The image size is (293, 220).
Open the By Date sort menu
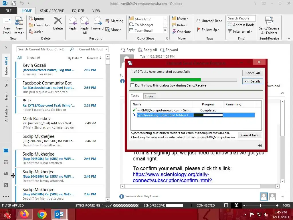click(x=75, y=58)
